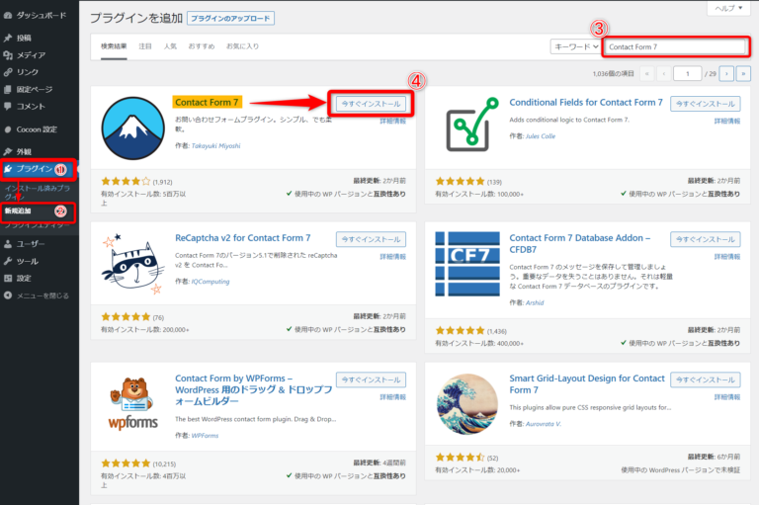Viewport: 759px width, 505px height.
Task: Click the Contact Form 7 mountain logo
Action: 132,127
